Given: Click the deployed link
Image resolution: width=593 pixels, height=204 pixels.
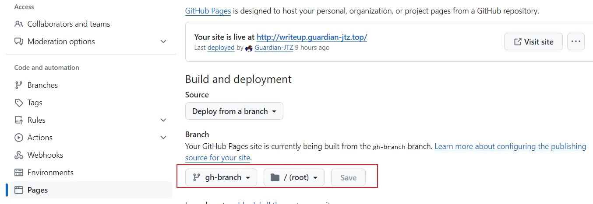Looking at the screenshot, I should (x=221, y=48).
